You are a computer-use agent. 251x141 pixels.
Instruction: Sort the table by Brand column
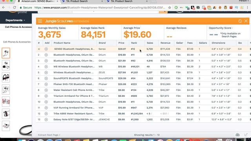[x=102, y=43]
